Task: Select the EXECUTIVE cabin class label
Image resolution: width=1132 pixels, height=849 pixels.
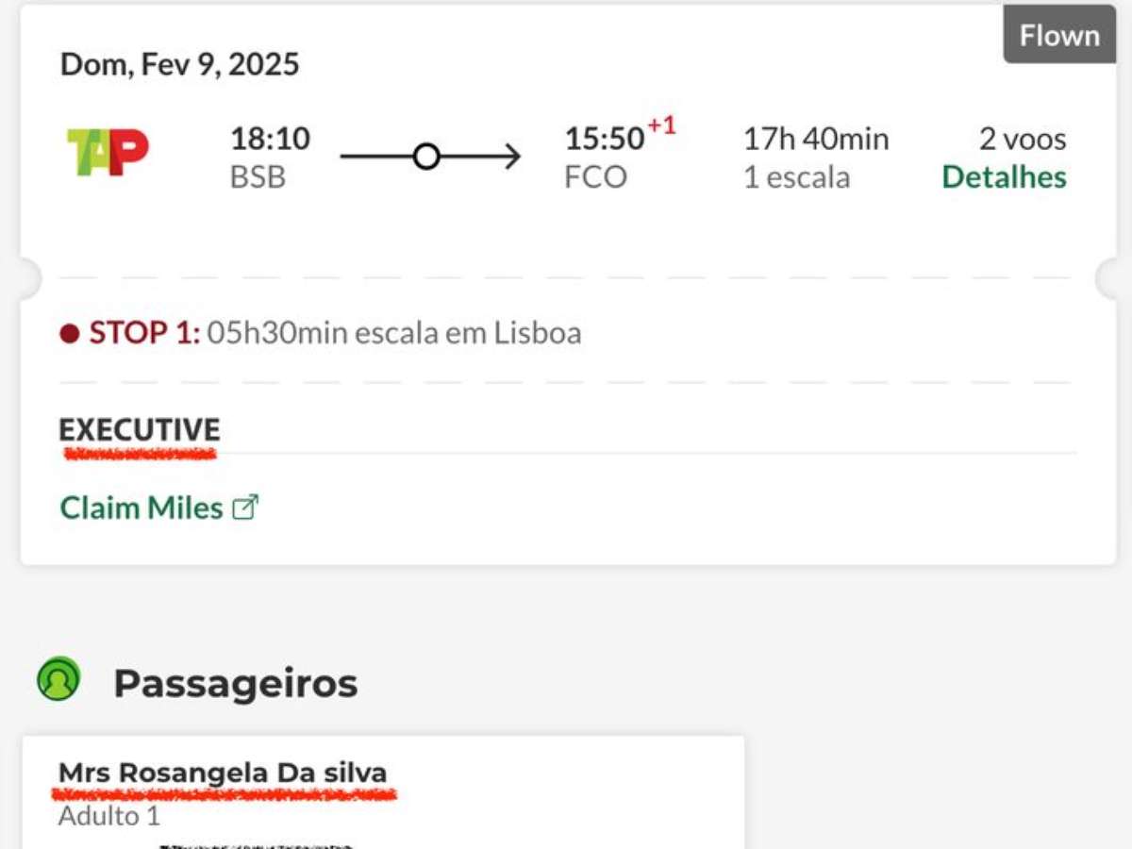Action: (x=140, y=430)
